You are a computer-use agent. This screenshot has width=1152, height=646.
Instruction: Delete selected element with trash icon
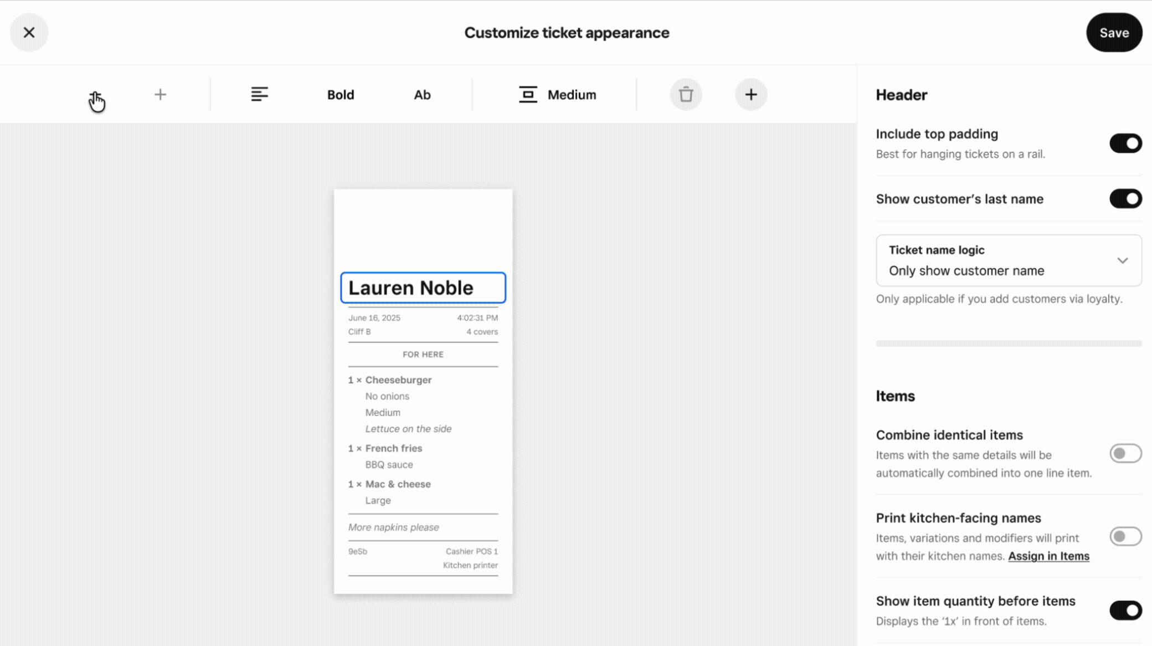(x=686, y=95)
